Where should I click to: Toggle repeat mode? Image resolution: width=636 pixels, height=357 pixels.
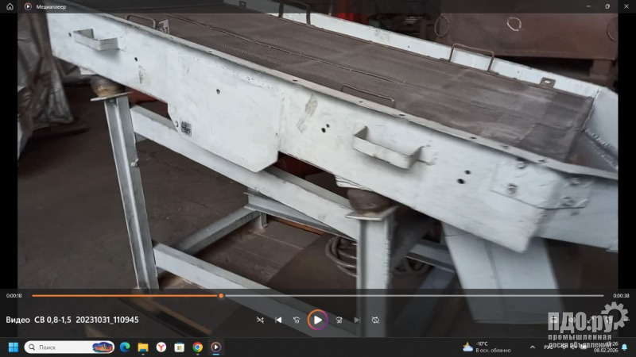pyautogui.click(x=375, y=320)
